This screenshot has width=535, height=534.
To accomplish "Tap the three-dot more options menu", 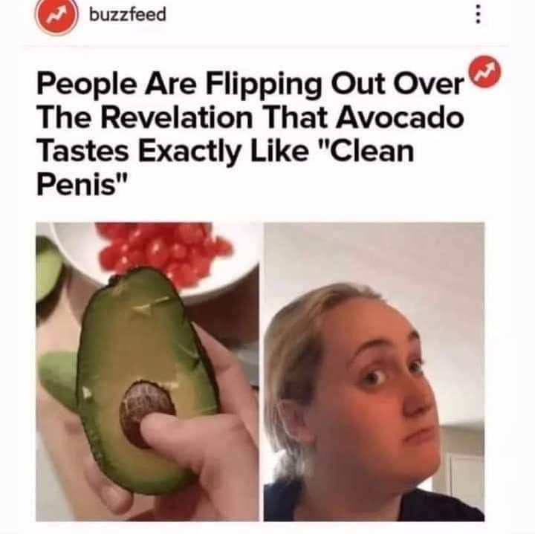I will [479, 14].
